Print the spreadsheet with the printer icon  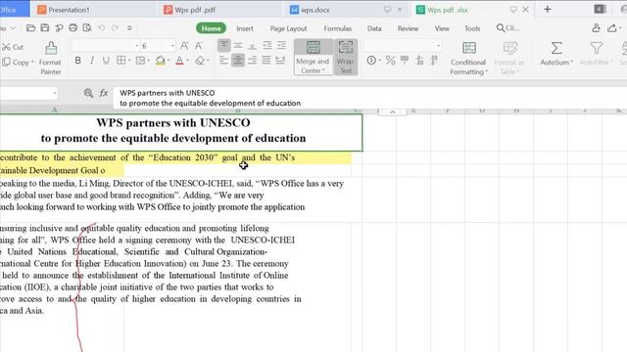72,28
